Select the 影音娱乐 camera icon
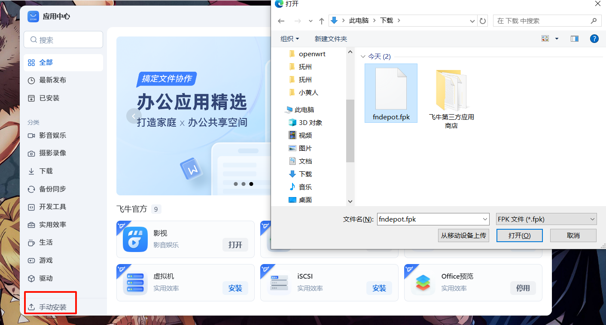Screen dimensions: 606x325 (31, 136)
